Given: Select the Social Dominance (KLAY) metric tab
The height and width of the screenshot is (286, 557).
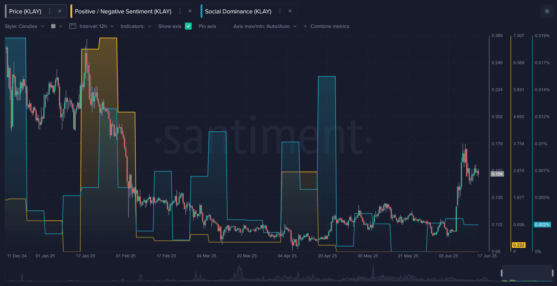Looking at the screenshot, I should tap(238, 11).
